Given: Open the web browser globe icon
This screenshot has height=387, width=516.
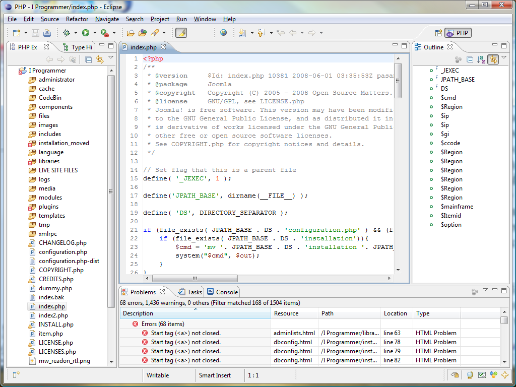Looking at the screenshot, I should (223, 32).
